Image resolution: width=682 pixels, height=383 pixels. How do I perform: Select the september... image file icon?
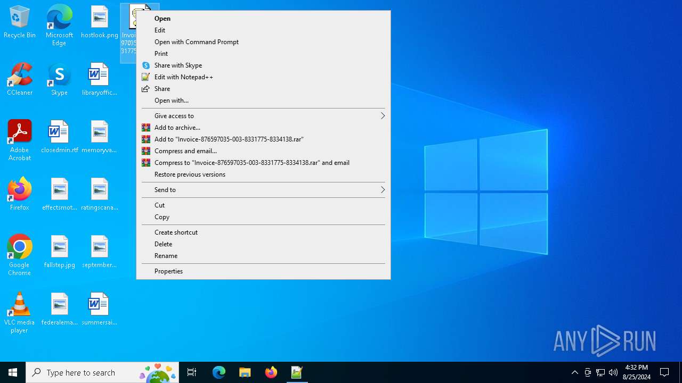click(x=99, y=252)
